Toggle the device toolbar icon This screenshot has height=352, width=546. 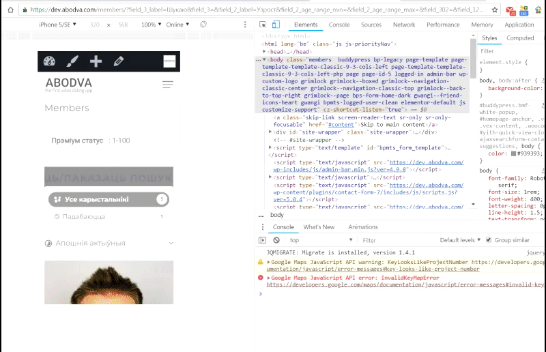276,25
